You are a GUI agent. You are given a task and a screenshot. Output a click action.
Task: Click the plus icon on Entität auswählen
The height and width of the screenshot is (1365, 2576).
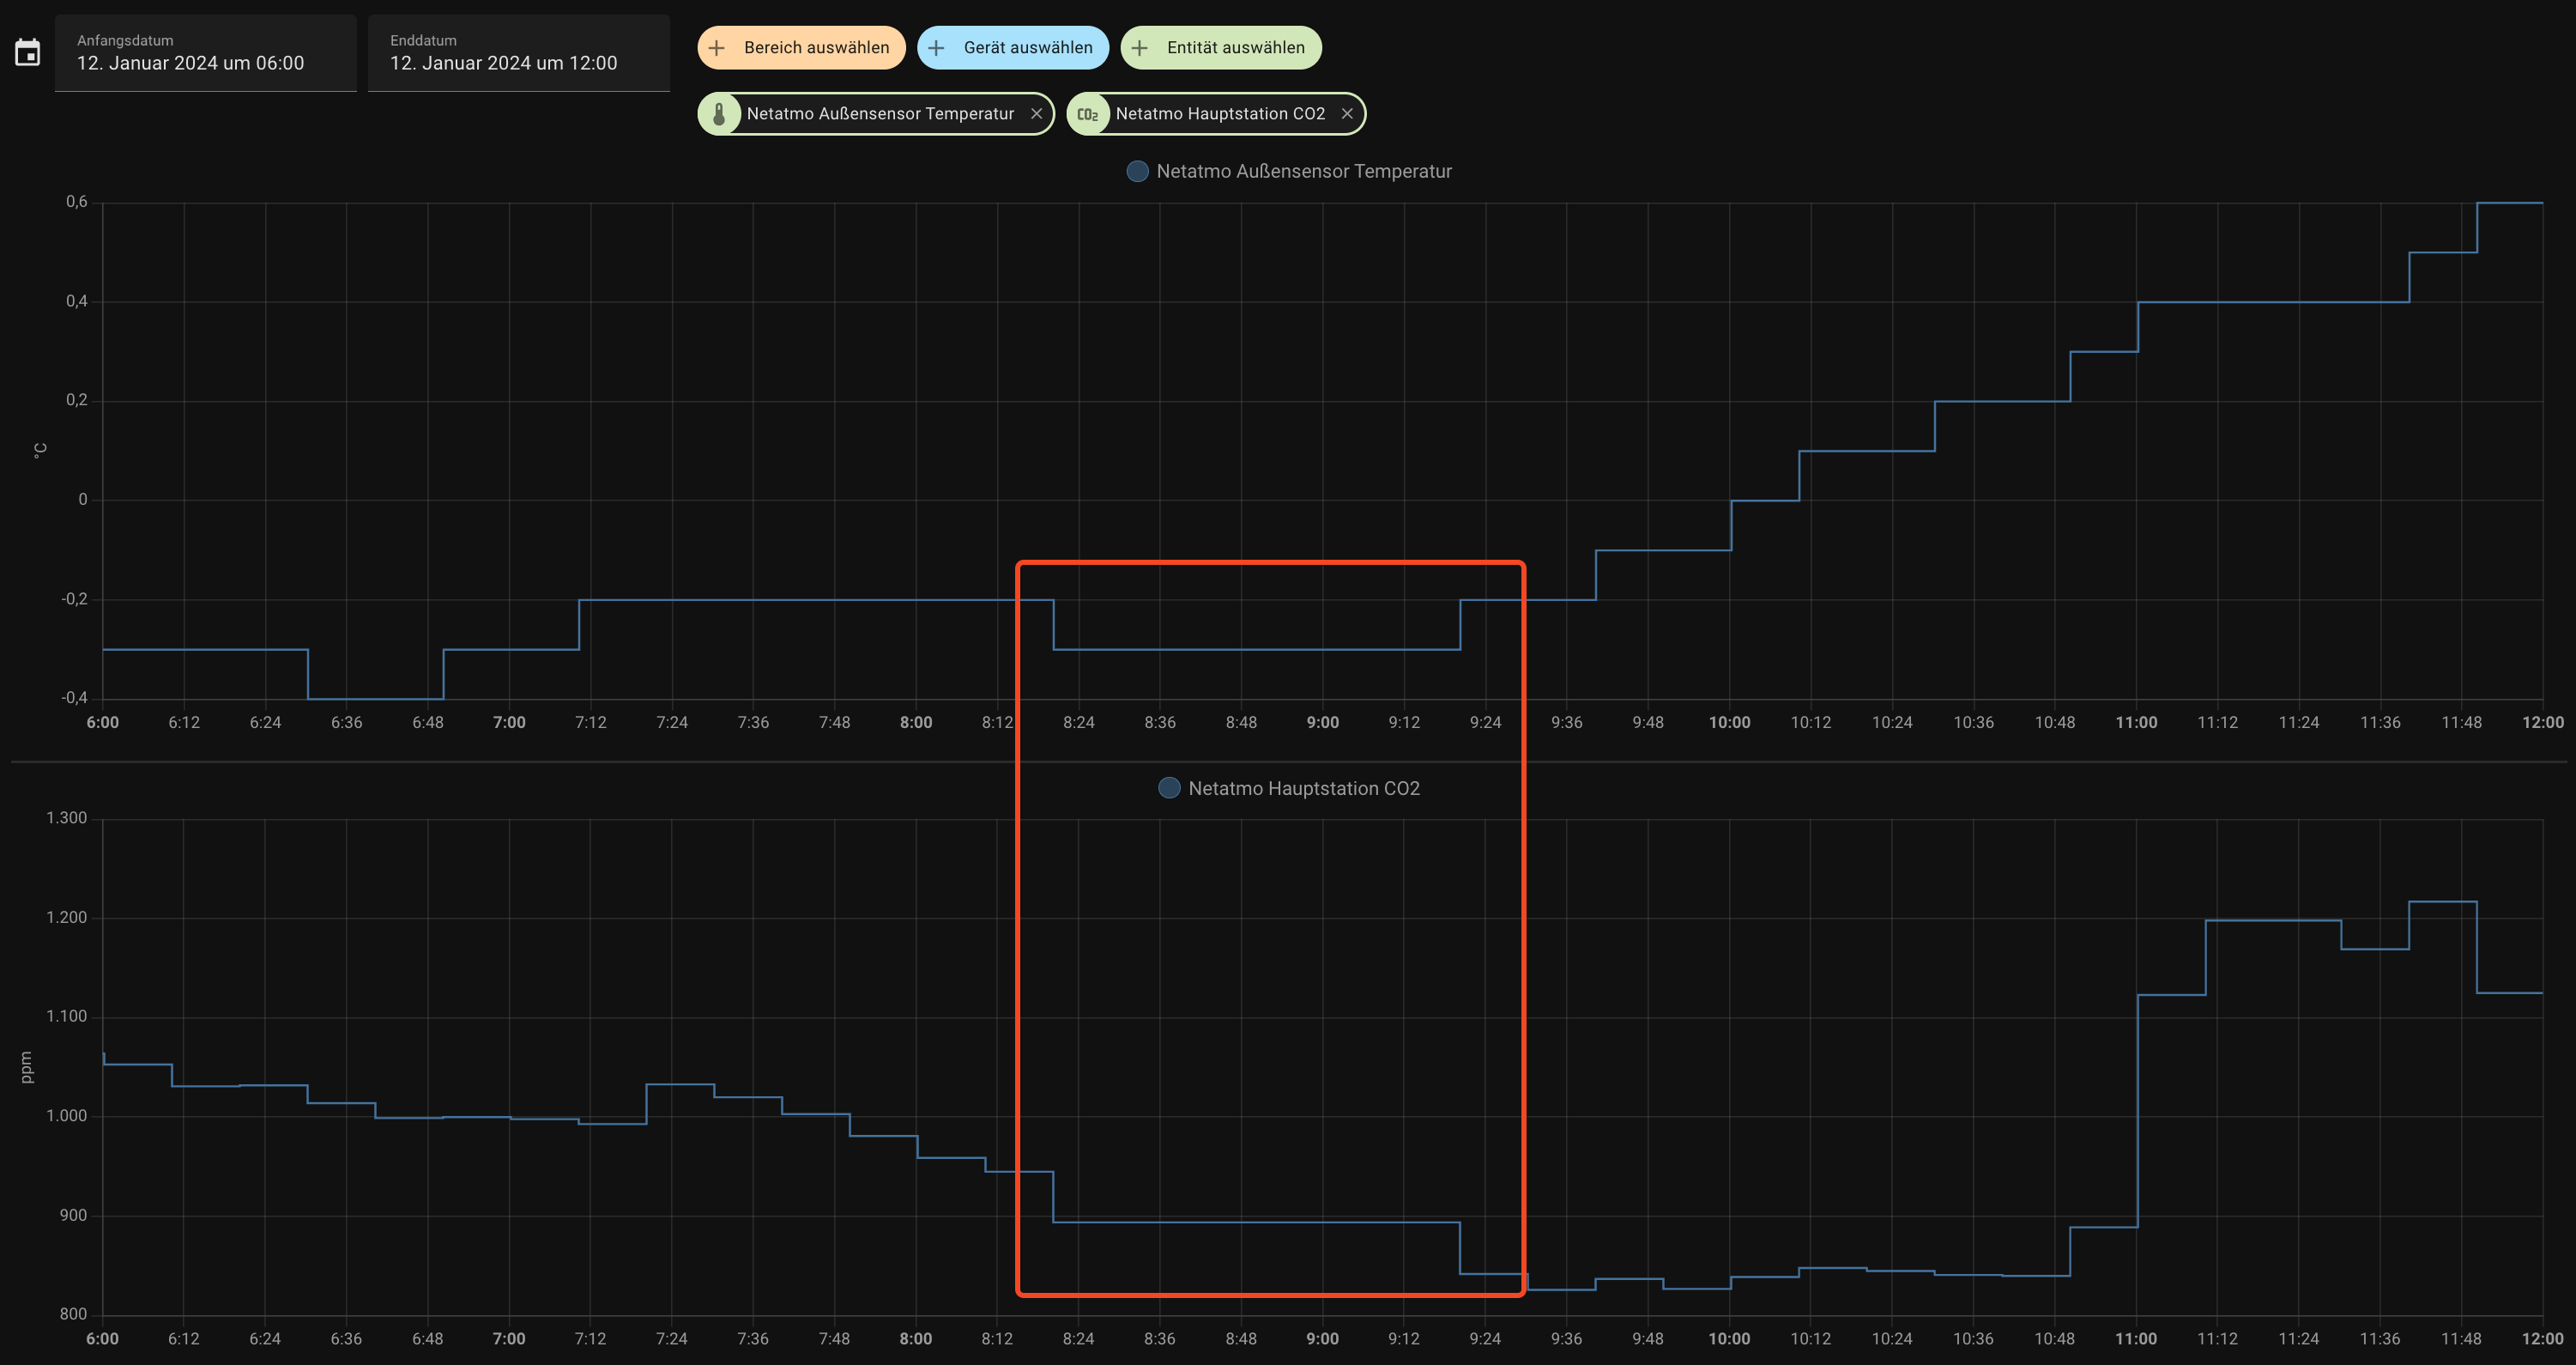[x=1140, y=48]
